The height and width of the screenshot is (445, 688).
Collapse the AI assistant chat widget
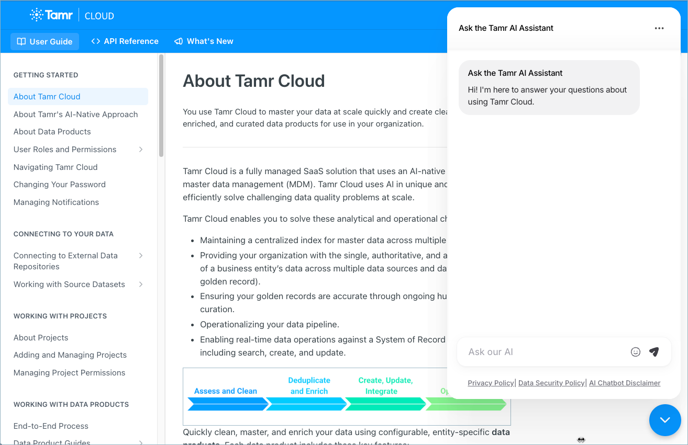coord(665,420)
